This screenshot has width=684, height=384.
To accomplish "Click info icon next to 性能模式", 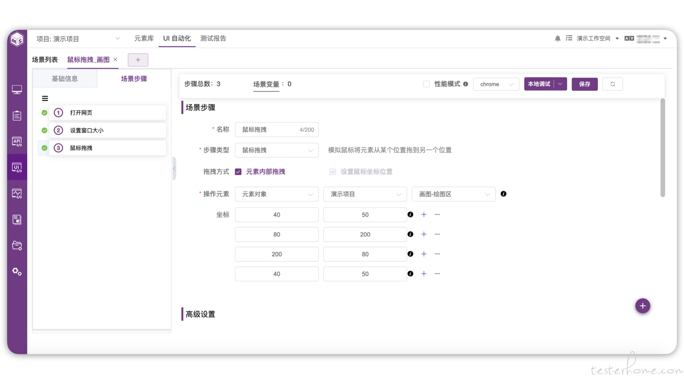I will coord(466,84).
